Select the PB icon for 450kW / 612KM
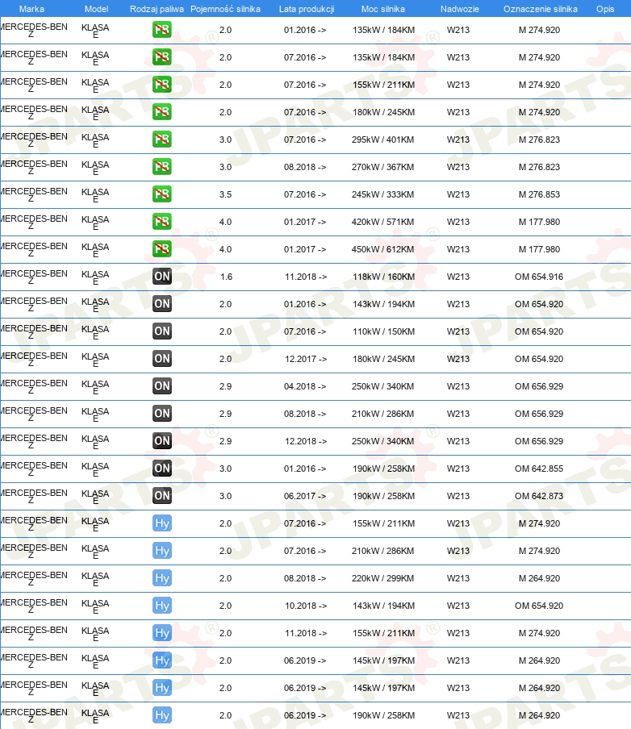Viewport: 631px width, 729px height. pos(162,249)
